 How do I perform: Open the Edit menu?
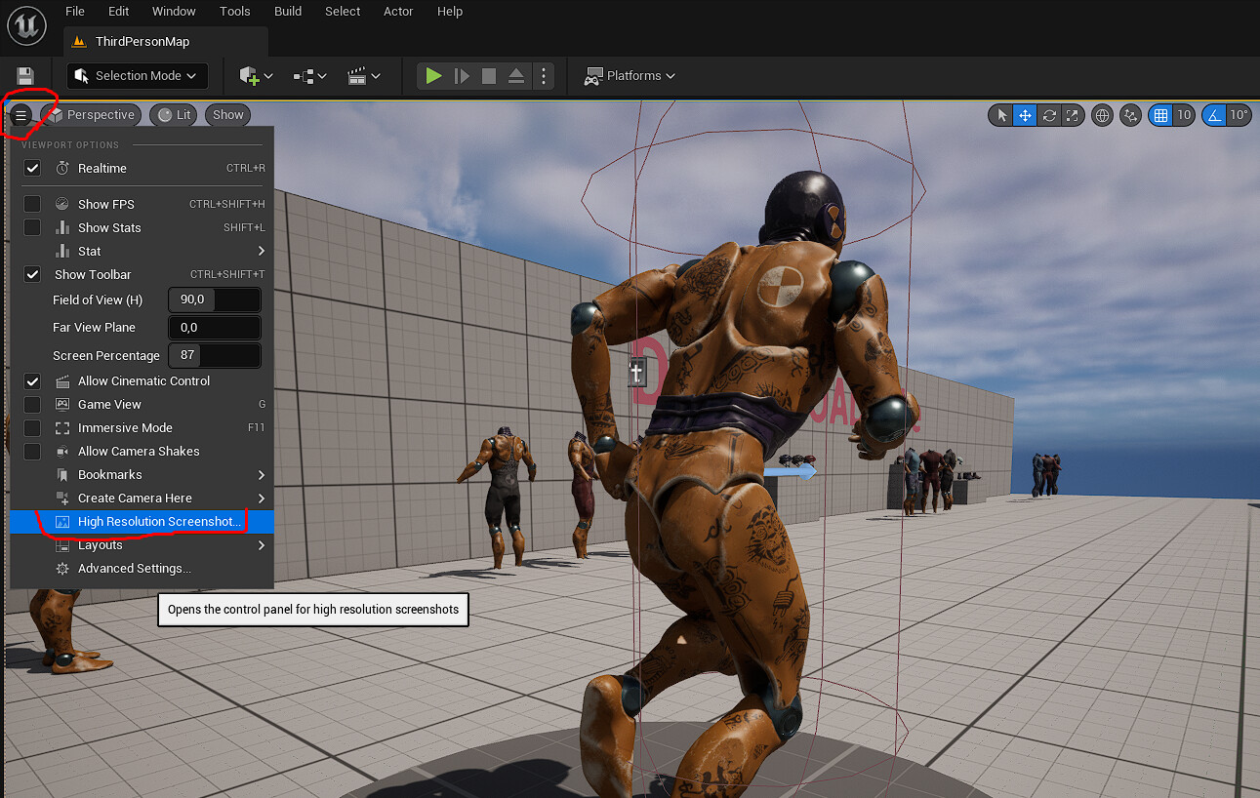coord(119,12)
